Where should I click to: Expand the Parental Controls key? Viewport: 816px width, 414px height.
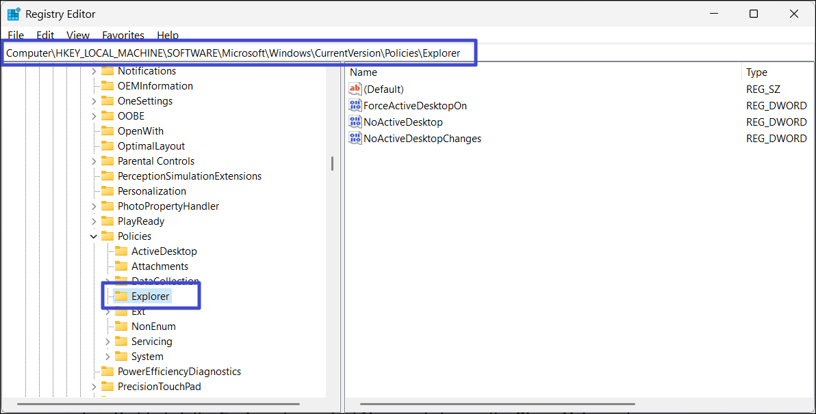pos(94,161)
